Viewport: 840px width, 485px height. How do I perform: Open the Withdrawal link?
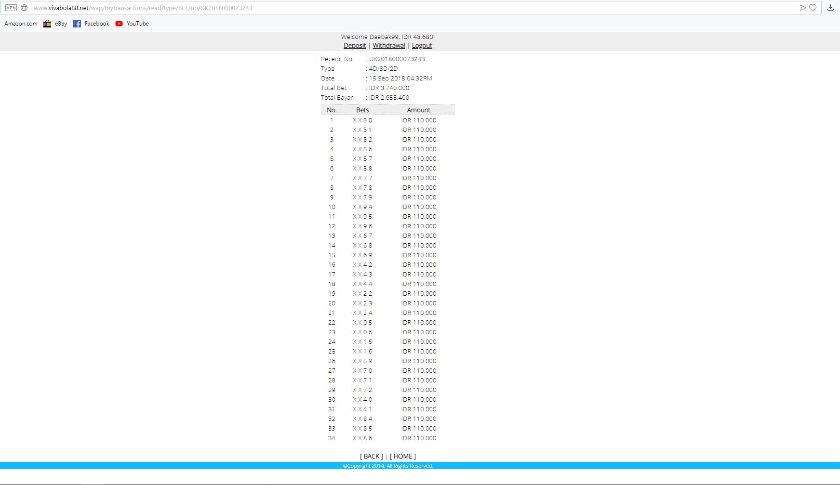[x=388, y=46]
